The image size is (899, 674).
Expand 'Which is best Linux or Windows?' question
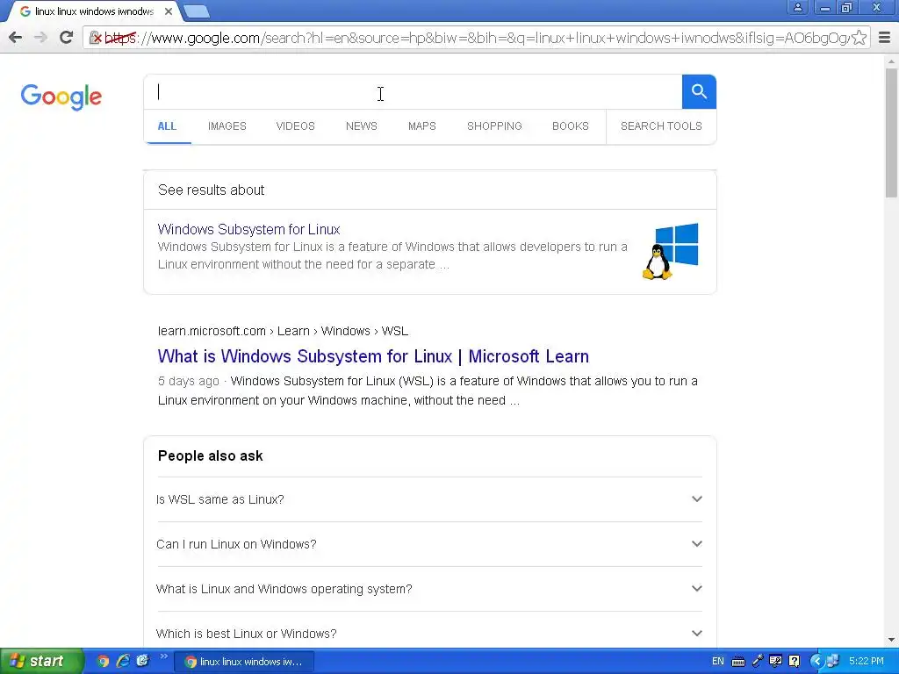[429, 634]
